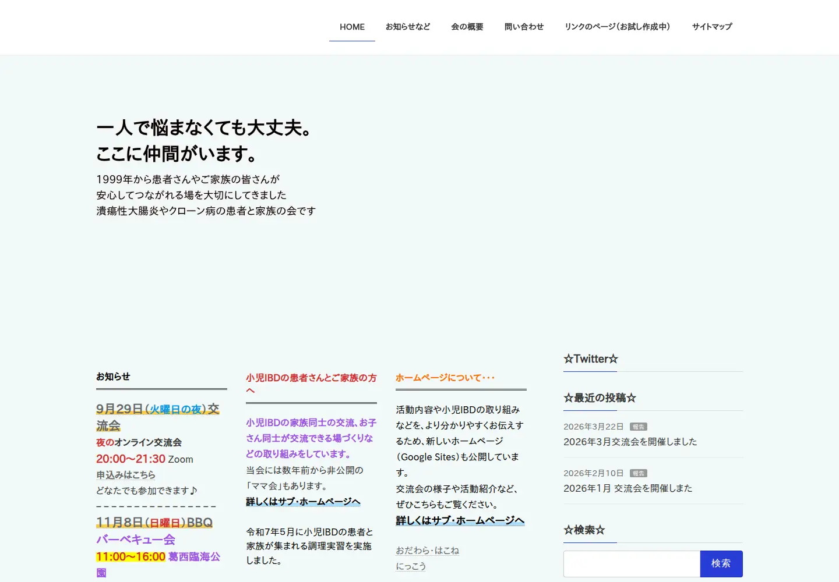839x582 pixels.
Task: Open the お知らせなど menu item
Action: 408,27
